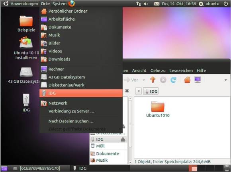Select the Ubuntu1010 folder
The width and height of the screenshot is (231, 172).
(x=158, y=109)
